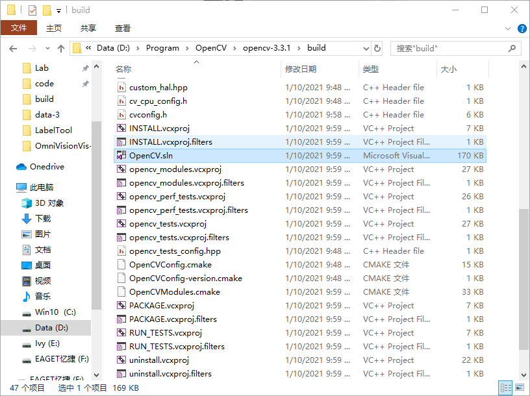
Task: Click the new folder icon in title bar
Action: (47, 10)
